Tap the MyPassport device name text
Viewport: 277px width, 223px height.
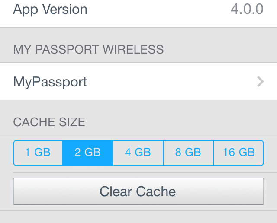[x=50, y=82]
